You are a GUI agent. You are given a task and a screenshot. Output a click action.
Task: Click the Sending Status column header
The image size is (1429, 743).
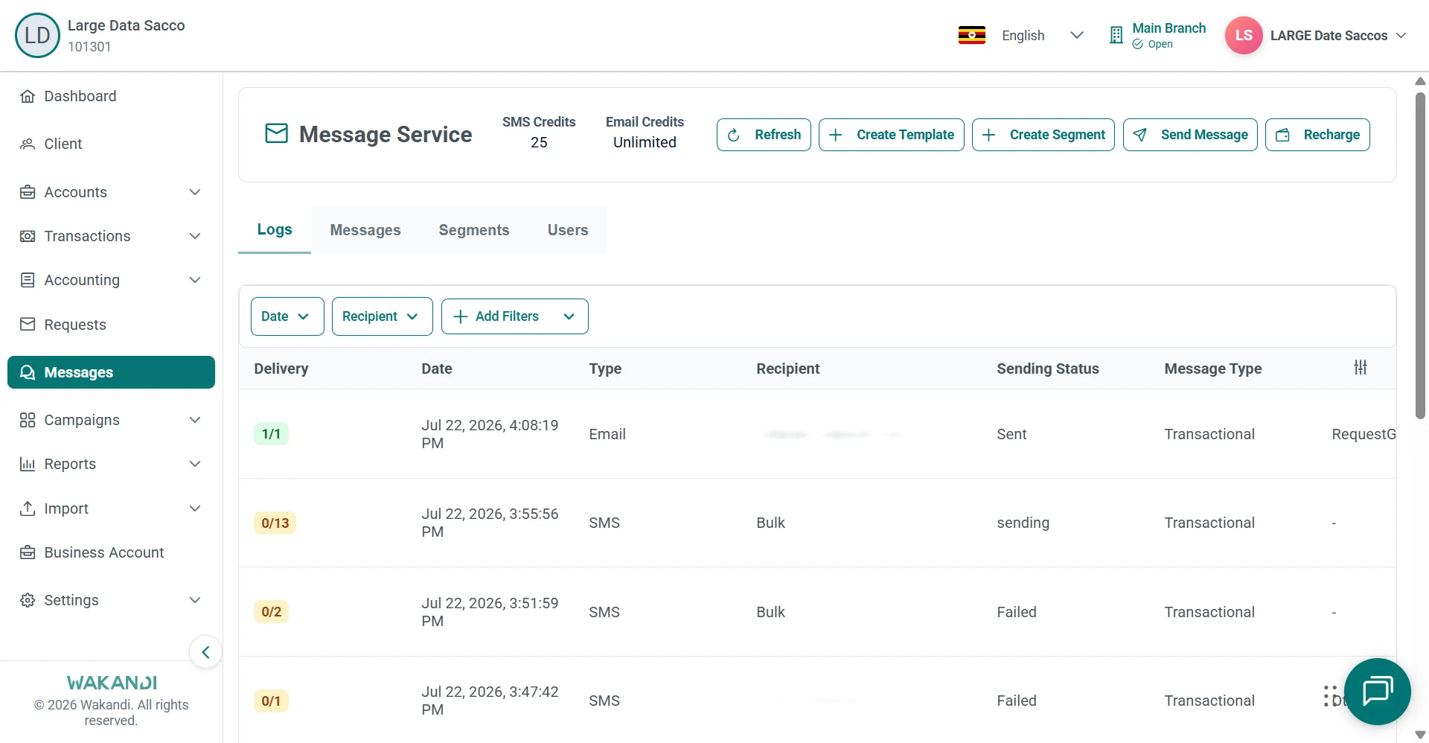click(1048, 369)
